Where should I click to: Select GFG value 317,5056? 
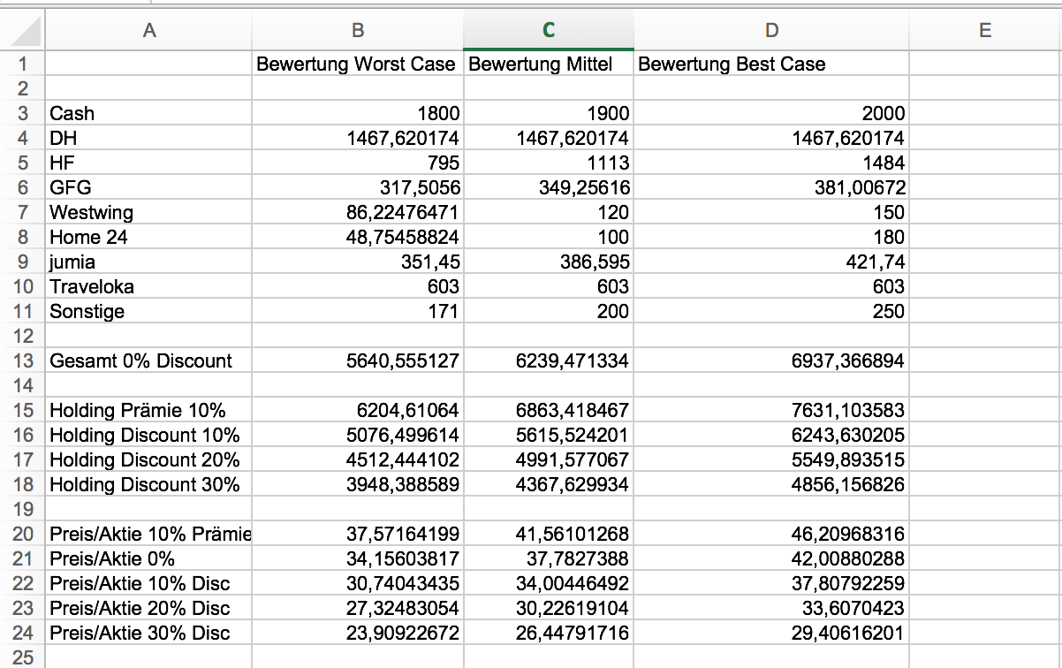pyautogui.click(x=358, y=187)
